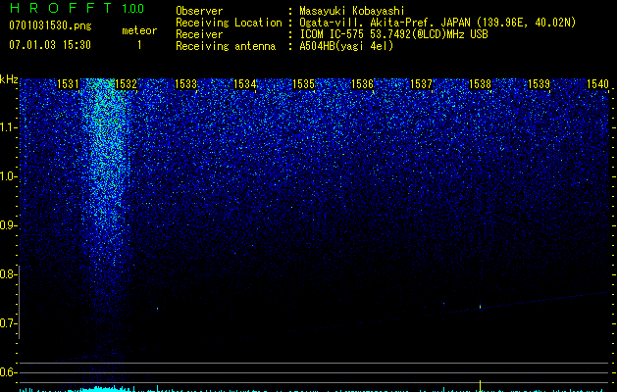The height and width of the screenshot is (392, 617).
Task: Click the meteor count value 1
Action: (139, 45)
